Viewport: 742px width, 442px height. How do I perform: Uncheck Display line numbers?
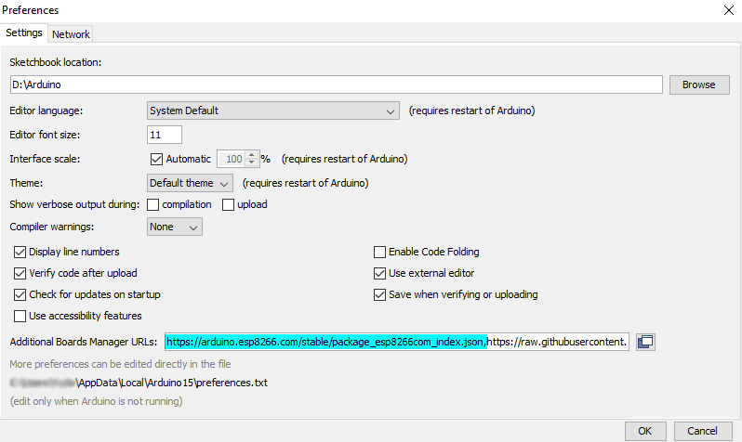click(20, 252)
